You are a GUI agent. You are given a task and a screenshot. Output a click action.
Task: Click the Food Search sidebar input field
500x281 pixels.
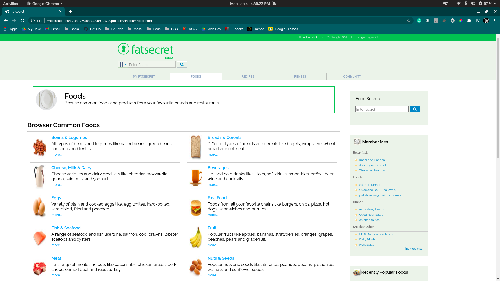point(382,110)
